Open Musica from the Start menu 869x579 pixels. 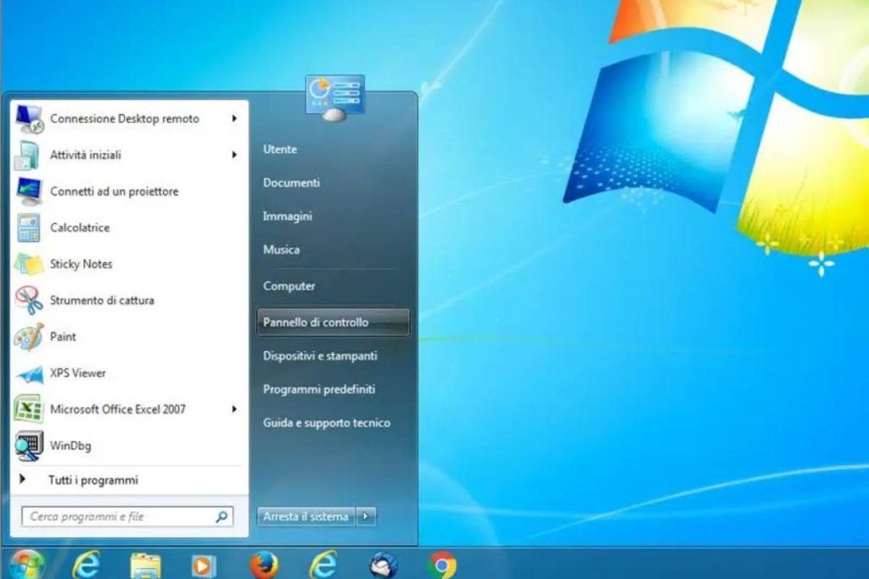click(282, 249)
